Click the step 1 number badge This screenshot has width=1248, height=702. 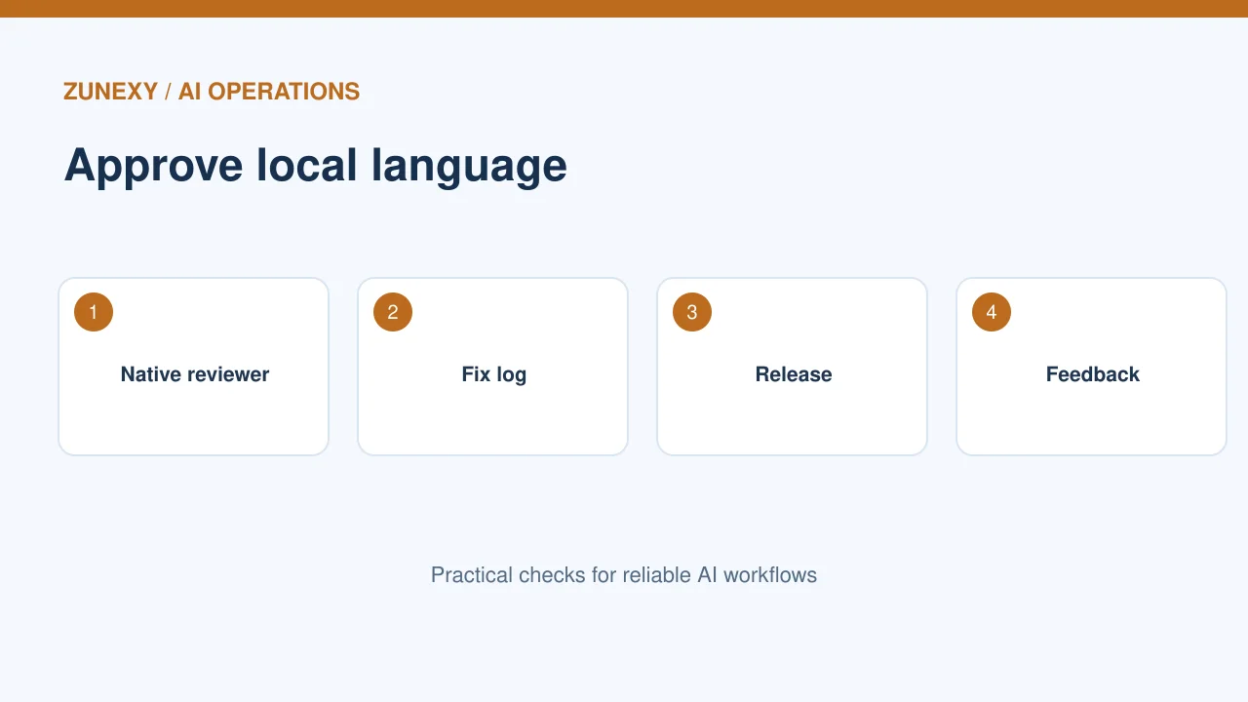[94, 312]
